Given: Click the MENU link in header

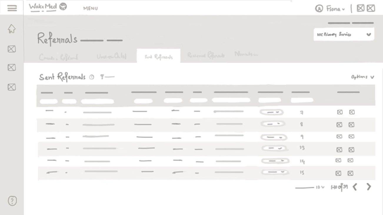Looking at the screenshot, I should (90, 9).
